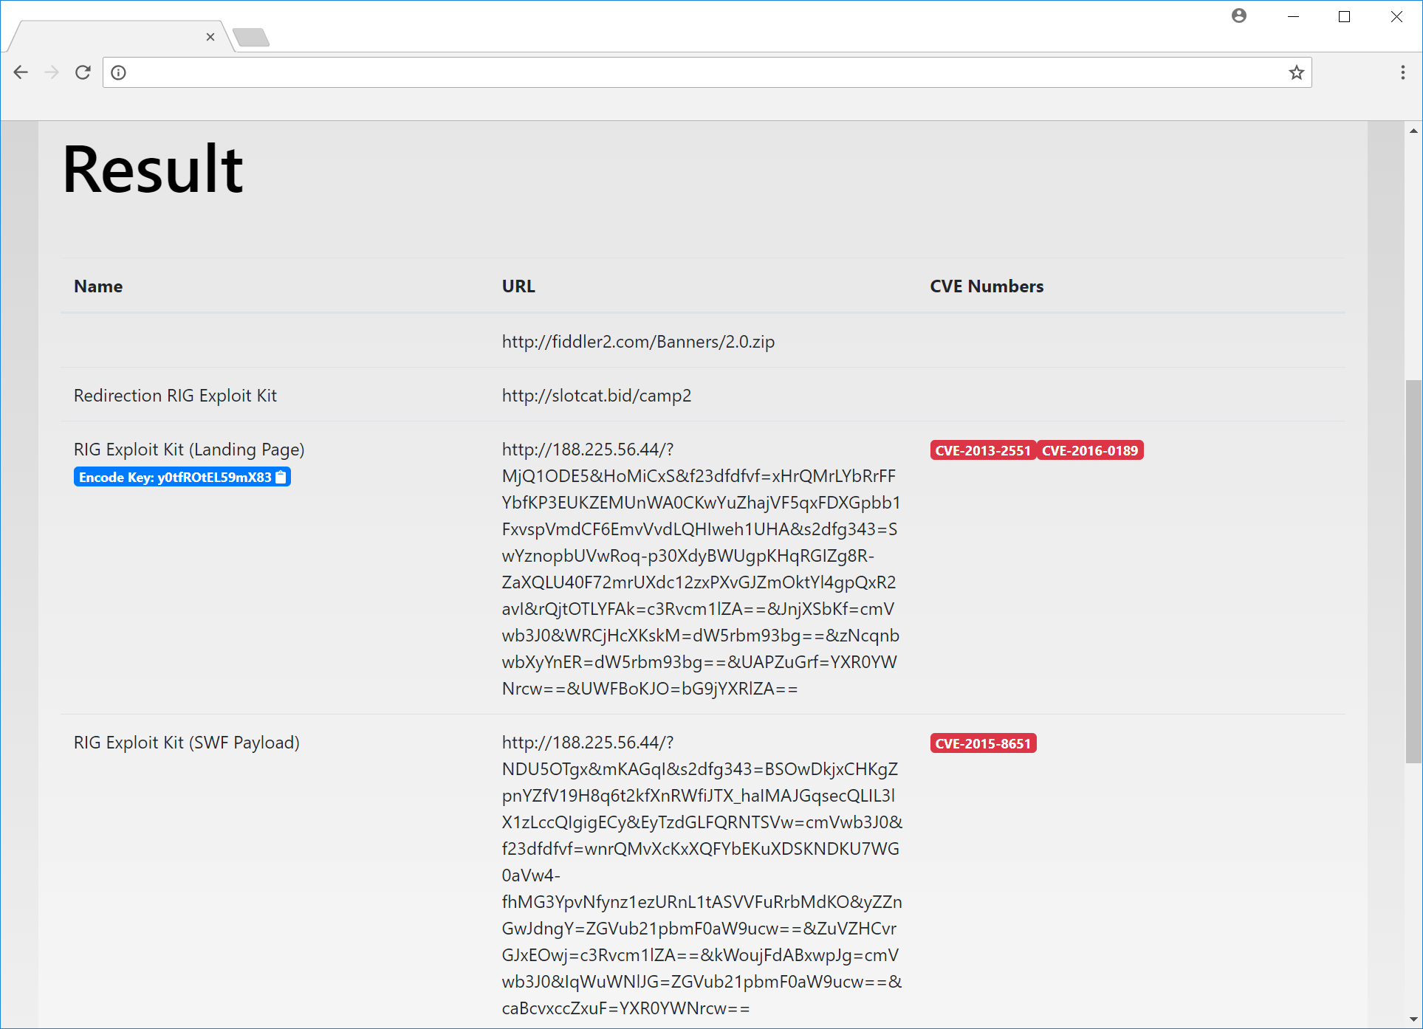
Task: Click the scrollbar down arrow
Action: coord(1413,1019)
